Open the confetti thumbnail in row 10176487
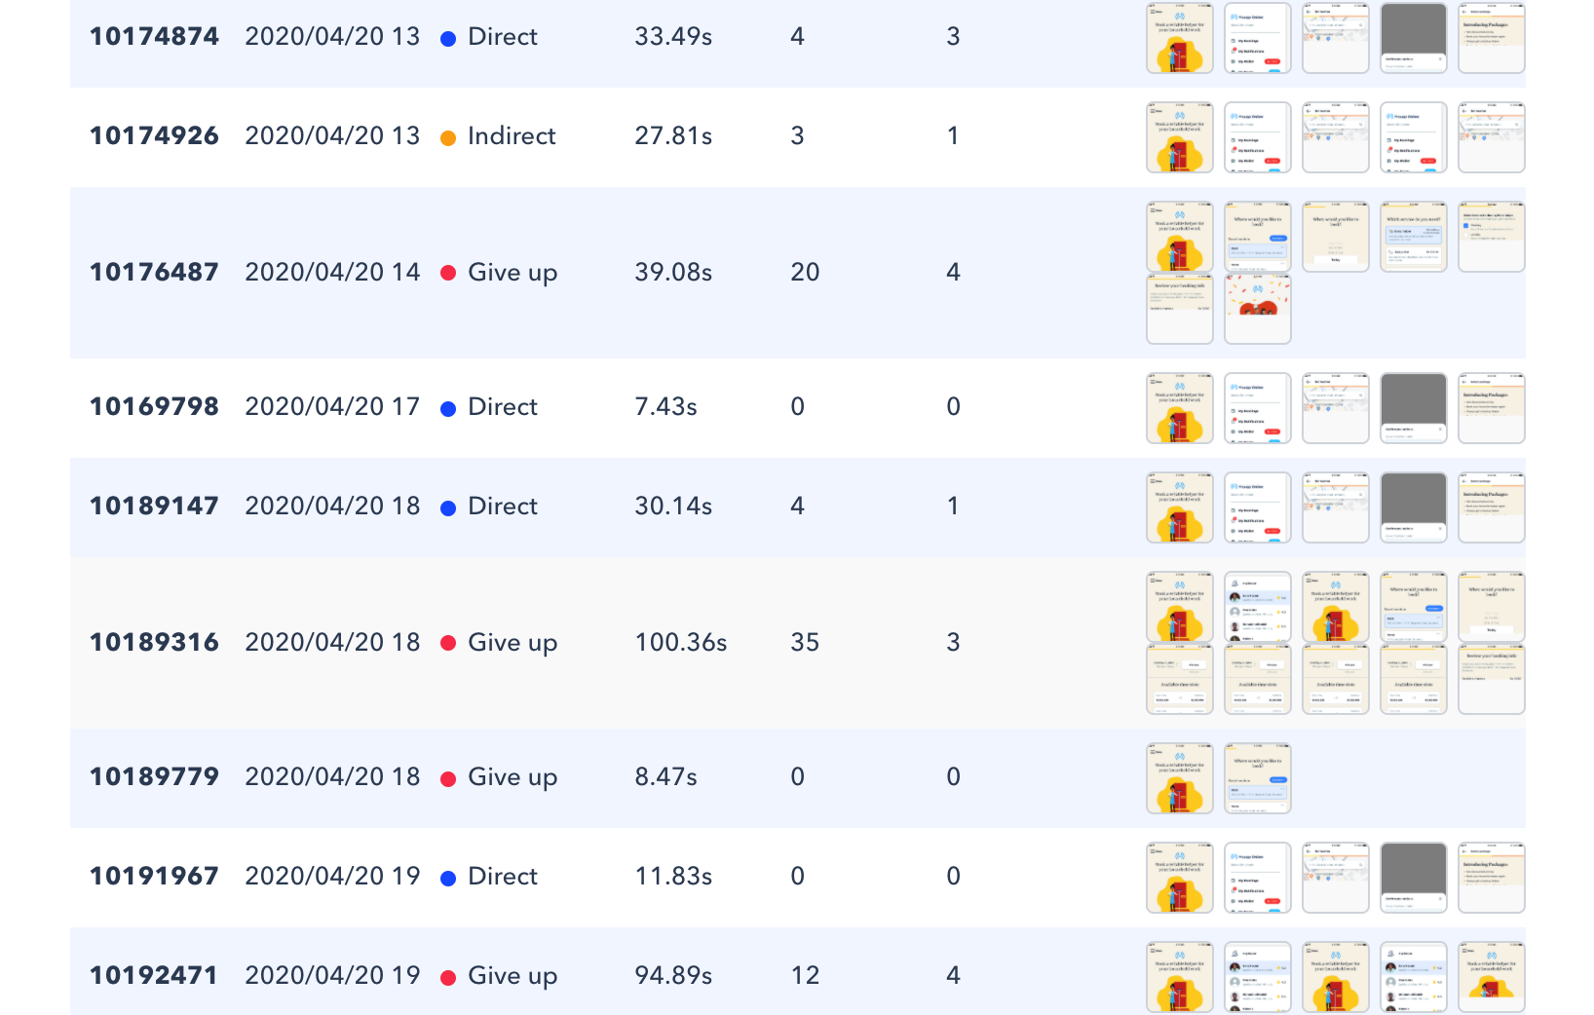The image size is (1594, 1015). [1258, 309]
